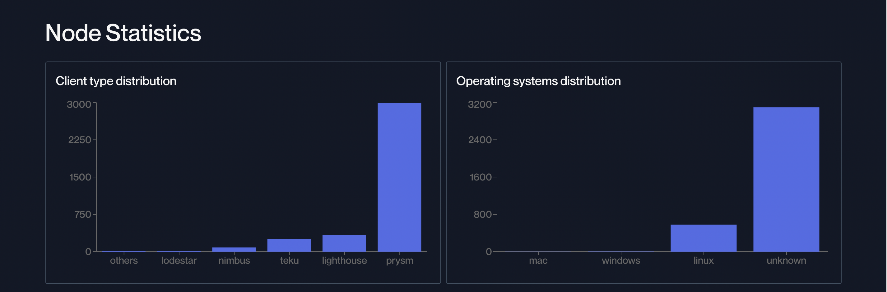Click the 3200 y-axis value
The image size is (887, 292).
480,104
